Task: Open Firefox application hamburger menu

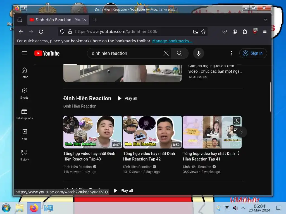Action: coord(265,31)
